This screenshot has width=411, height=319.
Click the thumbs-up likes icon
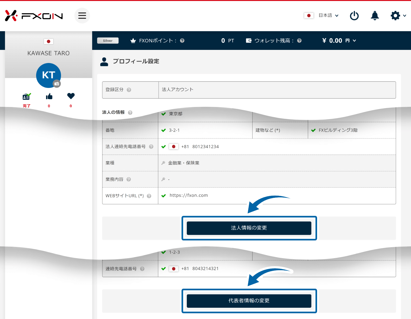pos(49,96)
